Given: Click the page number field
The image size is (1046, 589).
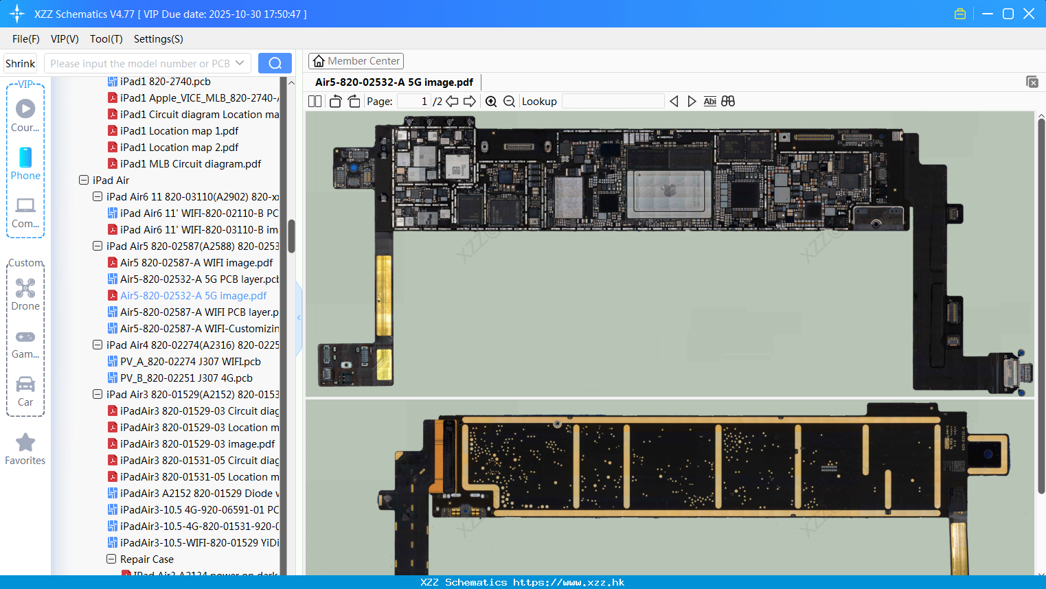Looking at the screenshot, I should (x=414, y=101).
